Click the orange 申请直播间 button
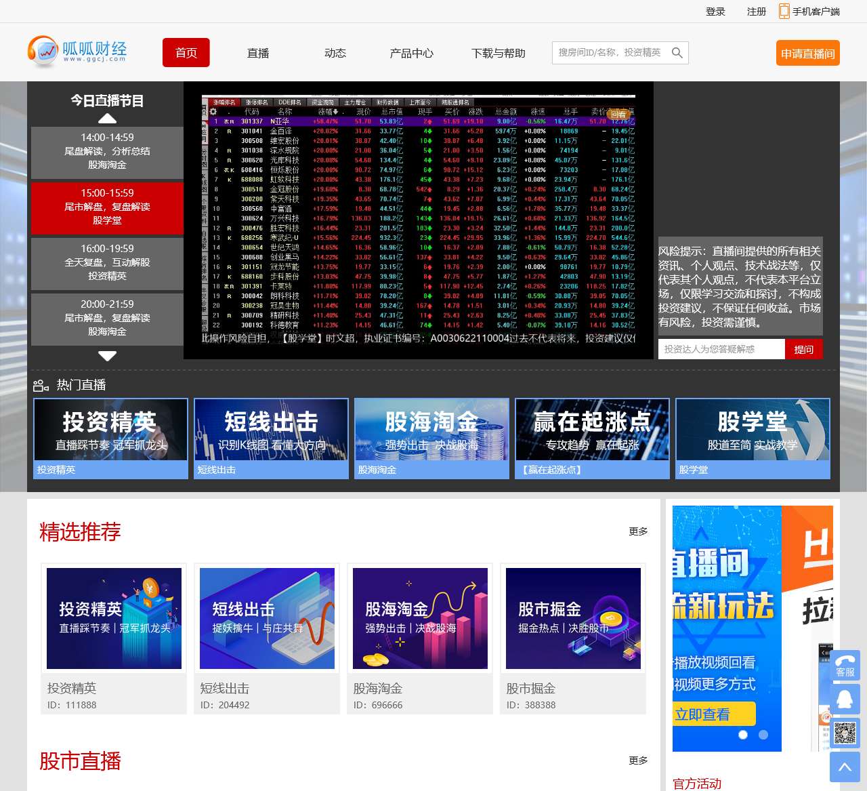Viewport: 867px width, 791px height. pos(808,54)
